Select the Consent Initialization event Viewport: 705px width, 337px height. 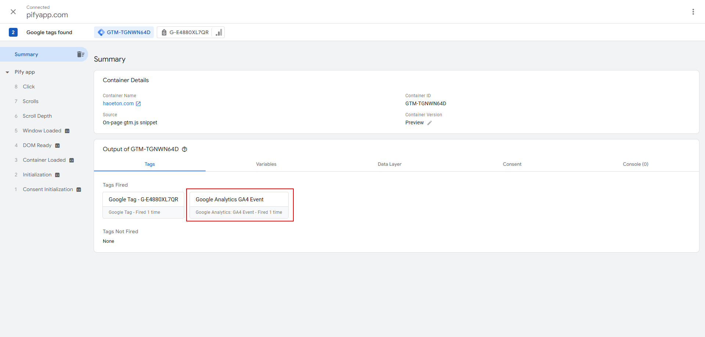pos(48,189)
